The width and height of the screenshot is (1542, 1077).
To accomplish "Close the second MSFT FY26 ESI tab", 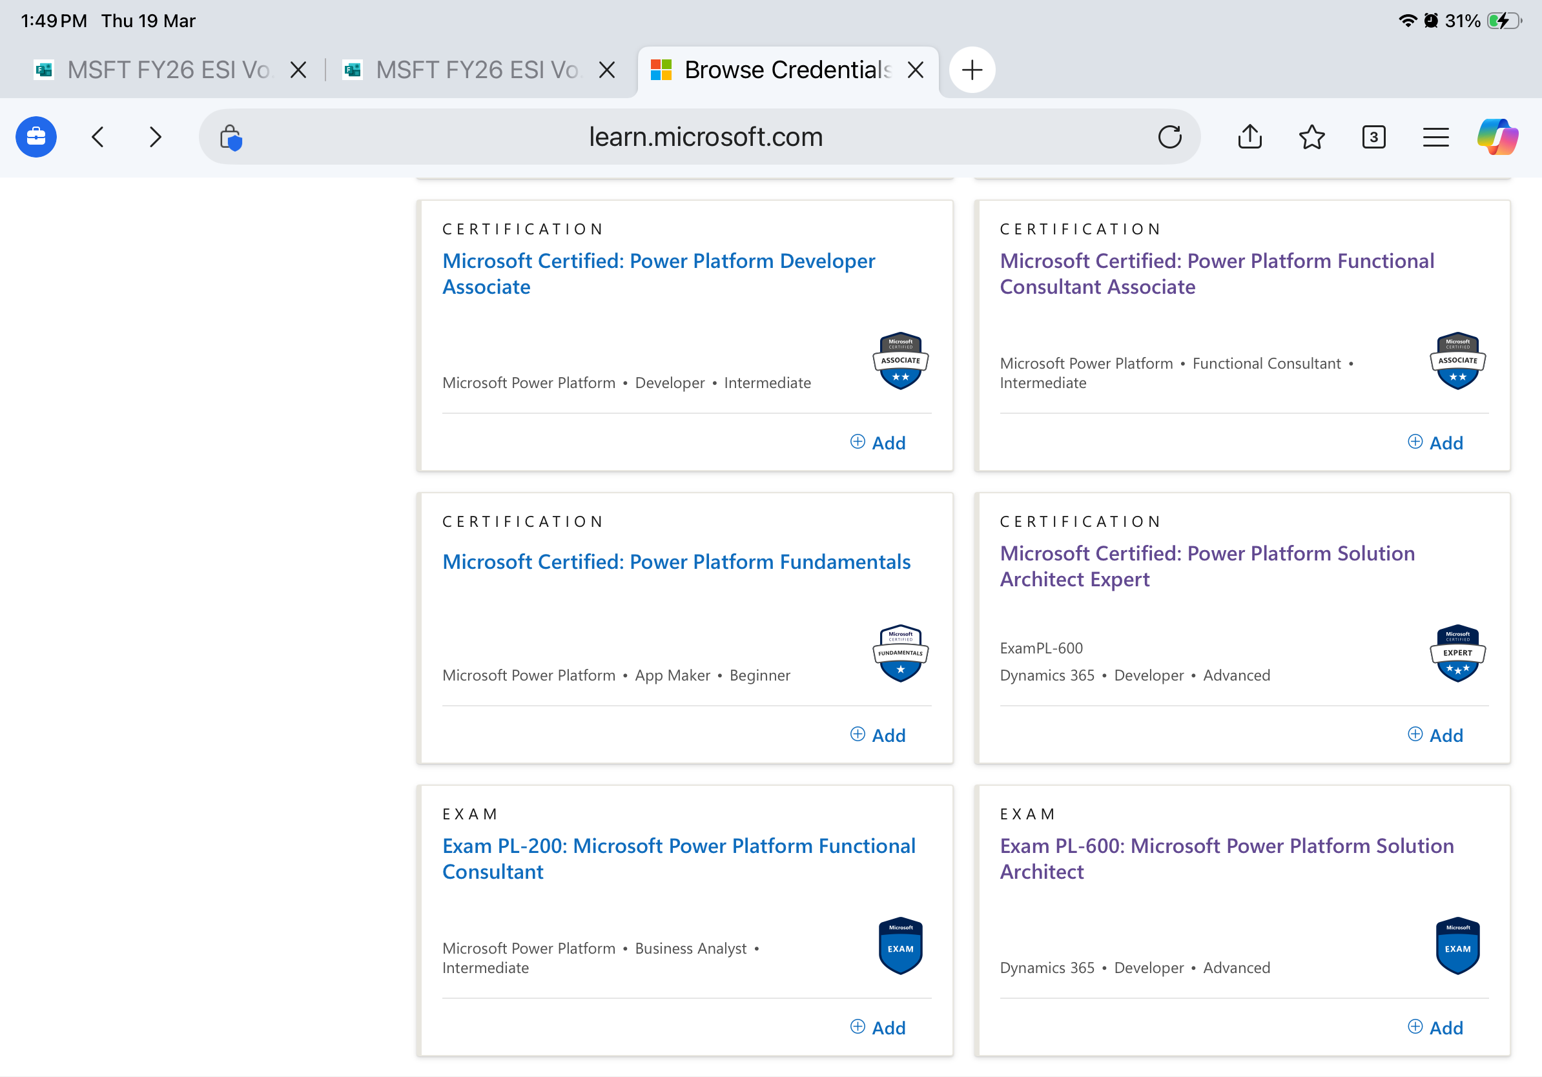I will click(606, 70).
